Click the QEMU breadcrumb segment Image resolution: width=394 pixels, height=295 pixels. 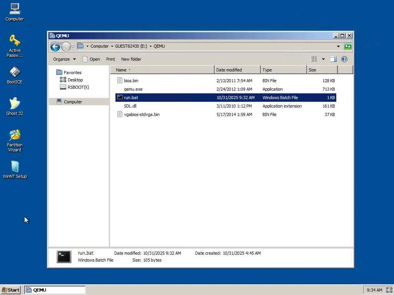pos(159,46)
